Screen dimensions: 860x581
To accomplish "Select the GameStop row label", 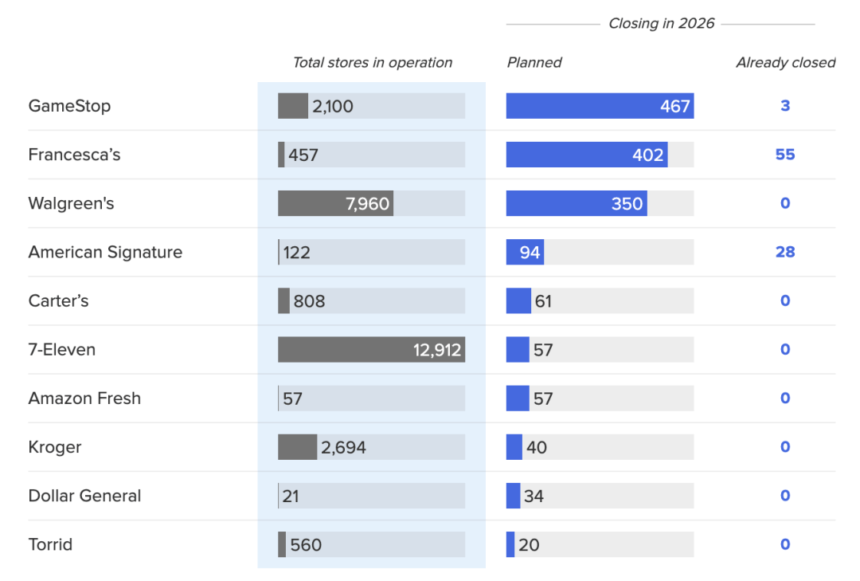I will point(69,106).
